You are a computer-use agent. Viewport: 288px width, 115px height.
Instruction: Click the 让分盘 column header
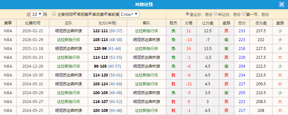point(208,23)
